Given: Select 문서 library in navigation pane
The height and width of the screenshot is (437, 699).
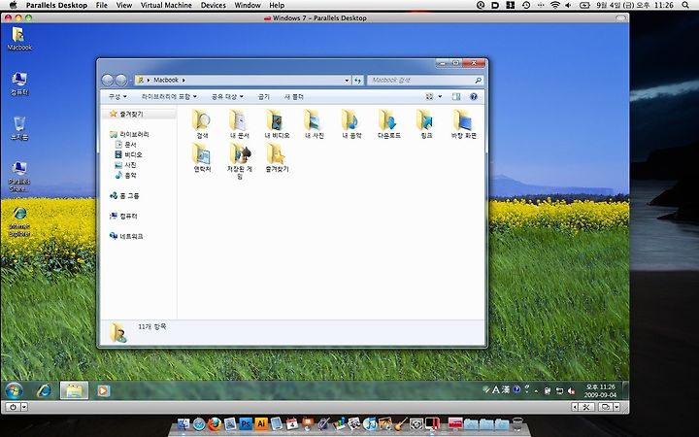Looking at the screenshot, I should click(130, 145).
